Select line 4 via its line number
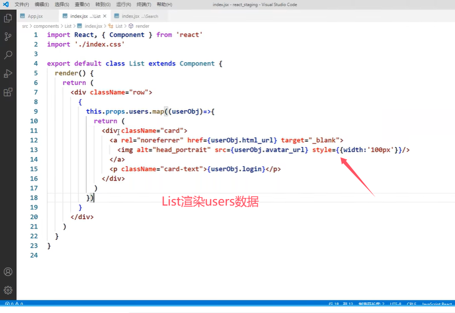Viewport: 455px width, 313px height. coord(35,64)
